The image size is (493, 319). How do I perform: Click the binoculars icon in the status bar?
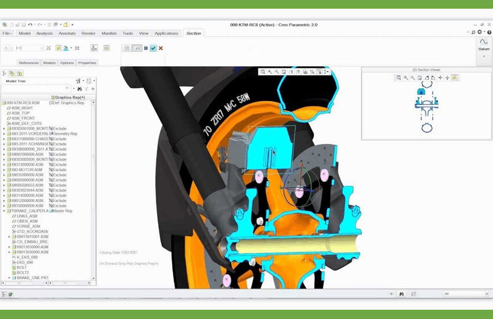point(401,294)
